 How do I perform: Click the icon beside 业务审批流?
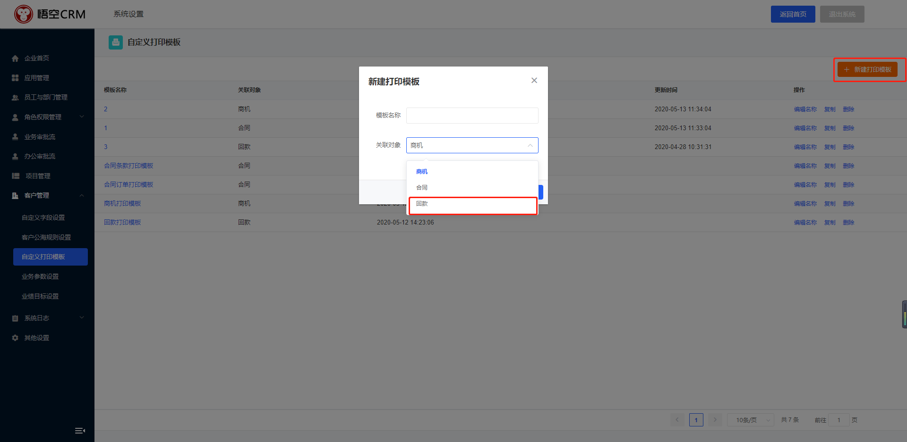pyautogui.click(x=15, y=137)
